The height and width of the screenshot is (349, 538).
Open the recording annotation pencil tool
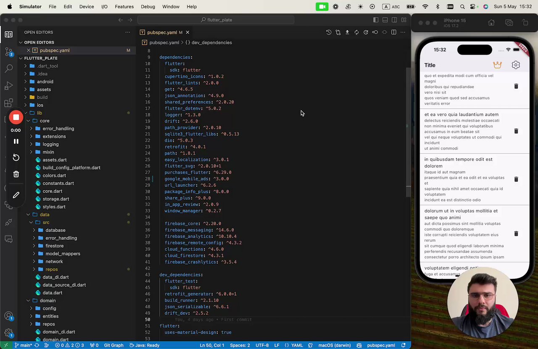(x=16, y=195)
